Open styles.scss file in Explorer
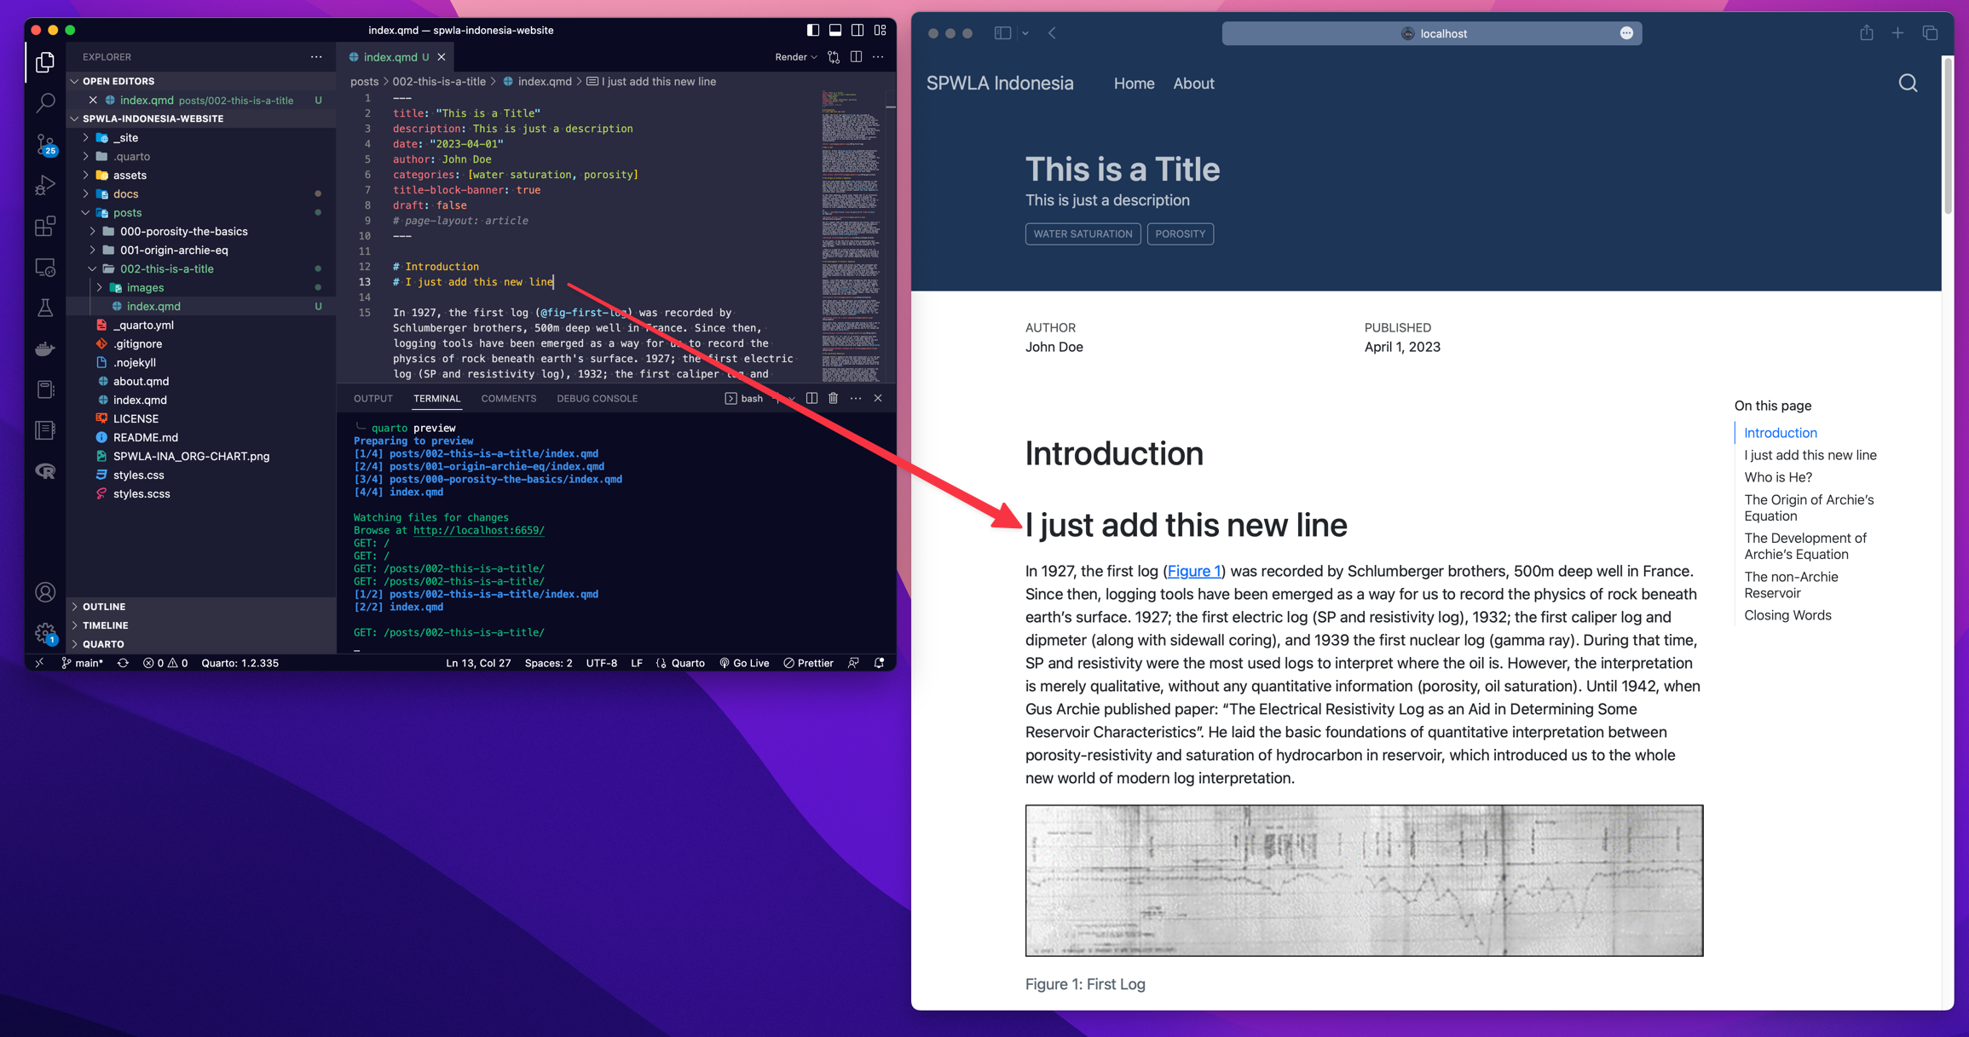The height and width of the screenshot is (1037, 1969). coord(141,493)
